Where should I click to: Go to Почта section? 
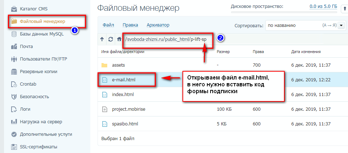coord(26,47)
